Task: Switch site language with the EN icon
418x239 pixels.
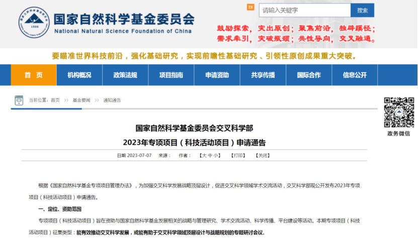Action: tap(250, 8)
